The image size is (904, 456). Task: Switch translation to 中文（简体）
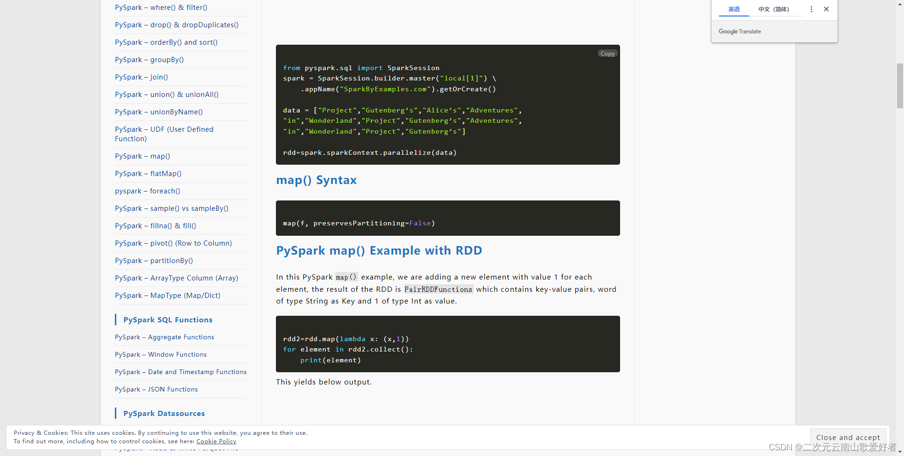tap(774, 9)
